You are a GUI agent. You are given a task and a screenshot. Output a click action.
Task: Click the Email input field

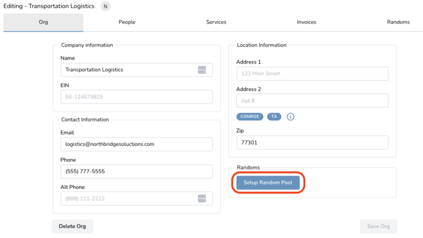136,145
